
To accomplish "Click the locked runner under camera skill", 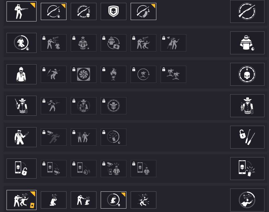I will pyautogui.click(x=54, y=137).
